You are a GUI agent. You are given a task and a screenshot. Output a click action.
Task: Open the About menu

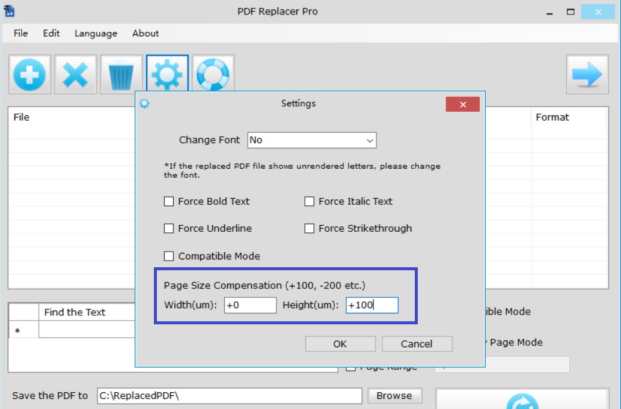pos(145,33)
